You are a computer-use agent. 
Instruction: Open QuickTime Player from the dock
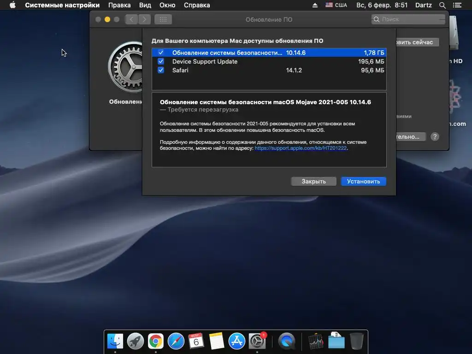click(286, 341)
